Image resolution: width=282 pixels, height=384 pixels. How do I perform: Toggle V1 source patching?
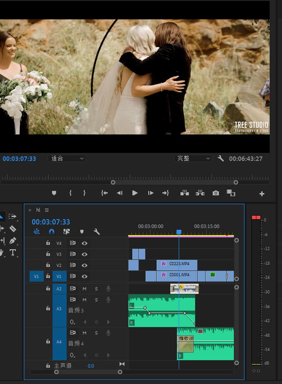click(x=37, y=276)
